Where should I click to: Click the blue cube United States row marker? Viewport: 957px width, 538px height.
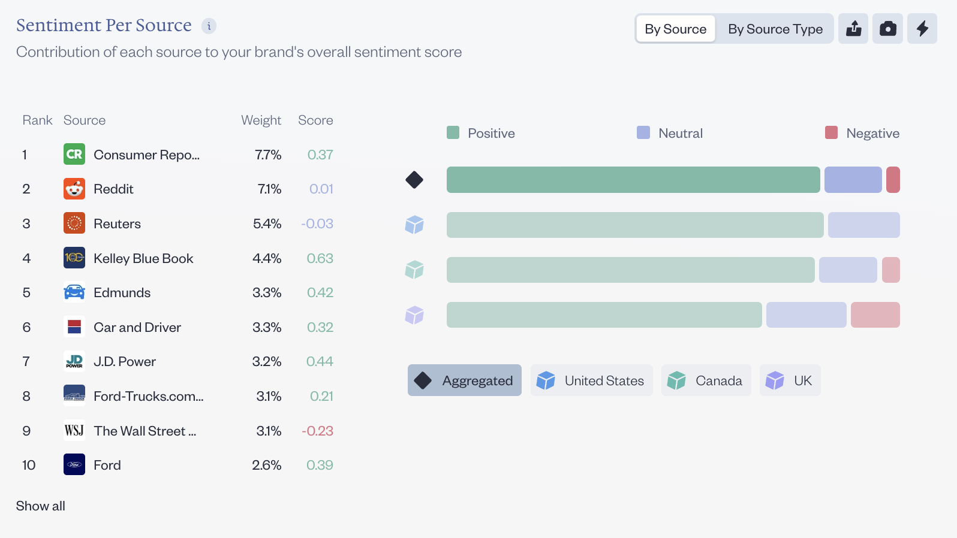tap(414, 225)
